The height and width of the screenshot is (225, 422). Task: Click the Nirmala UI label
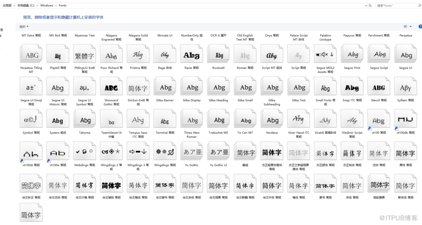(165, 36)
